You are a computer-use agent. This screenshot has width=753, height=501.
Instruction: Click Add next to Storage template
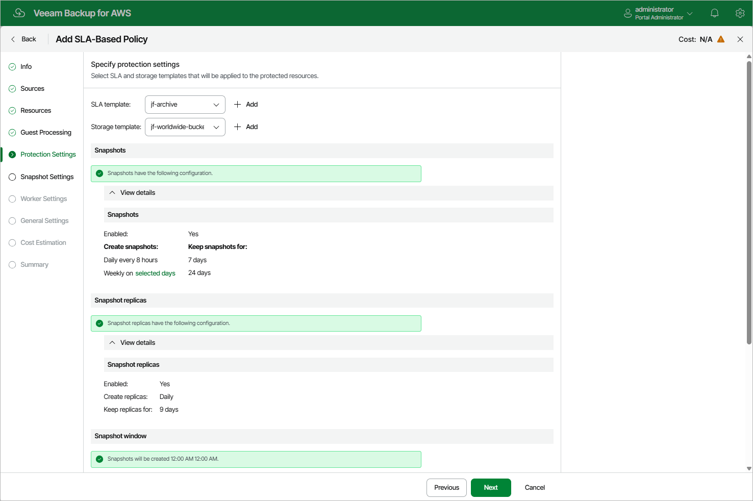click(252, 127)
